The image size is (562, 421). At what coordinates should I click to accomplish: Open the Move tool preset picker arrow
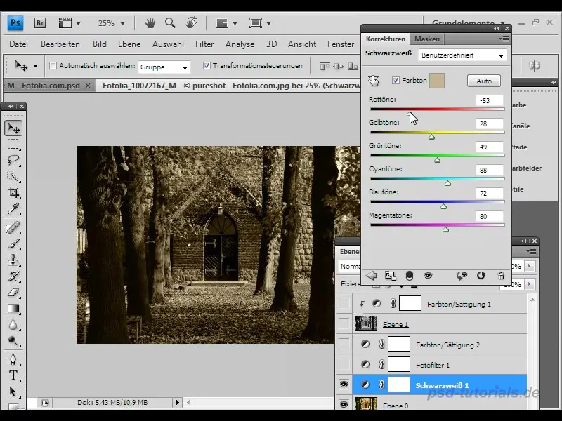pos(35,66)
